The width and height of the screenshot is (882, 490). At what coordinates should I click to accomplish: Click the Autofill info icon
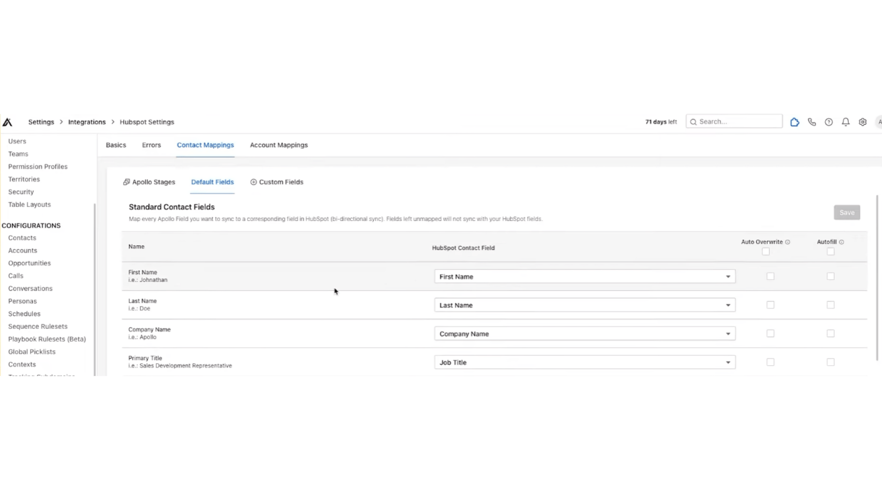pos(841,242)
